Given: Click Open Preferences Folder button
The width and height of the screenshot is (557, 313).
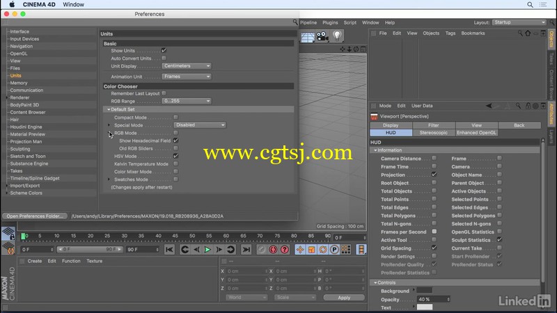Looking at the screenshot, I should [x=35, y=216].
